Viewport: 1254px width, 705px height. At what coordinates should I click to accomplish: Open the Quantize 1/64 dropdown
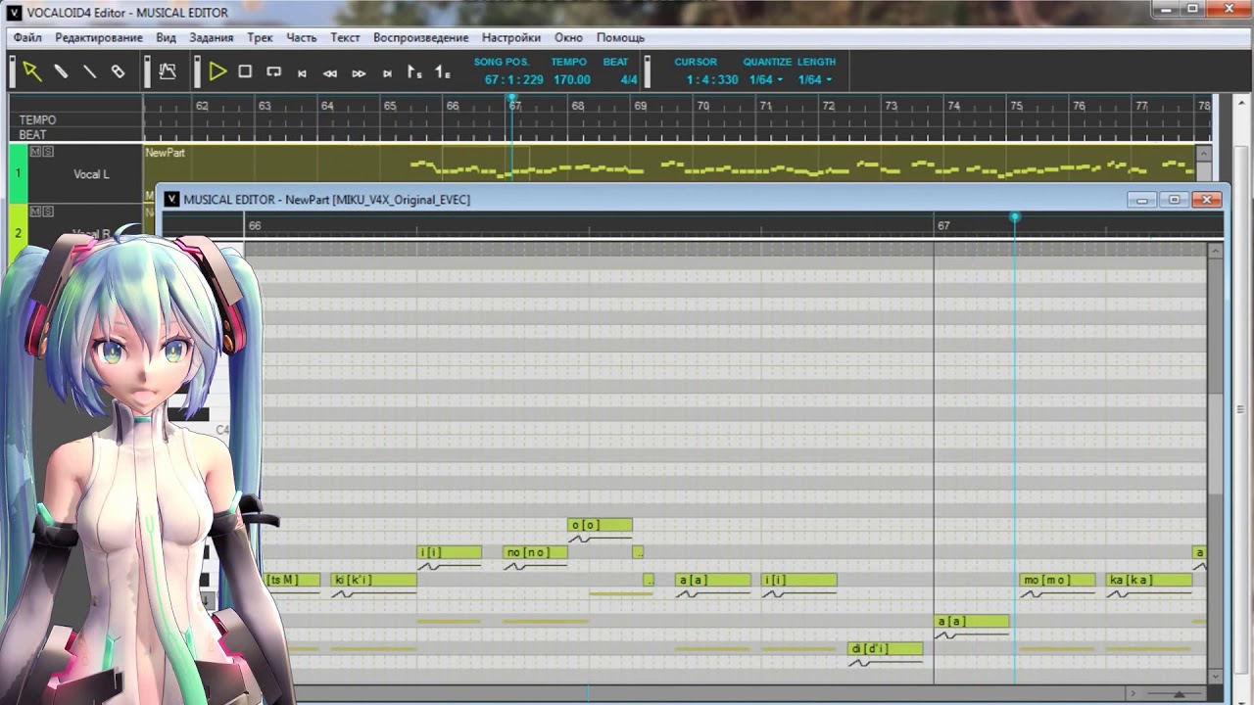(x=766, y=80)
